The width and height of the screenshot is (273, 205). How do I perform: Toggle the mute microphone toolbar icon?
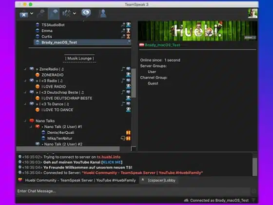click(41, 14)
